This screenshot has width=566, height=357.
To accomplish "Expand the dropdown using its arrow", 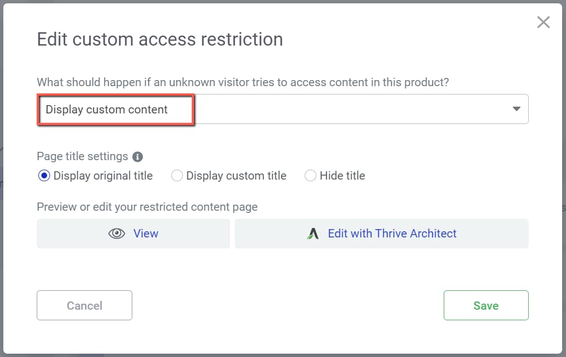I will [517, 109].
